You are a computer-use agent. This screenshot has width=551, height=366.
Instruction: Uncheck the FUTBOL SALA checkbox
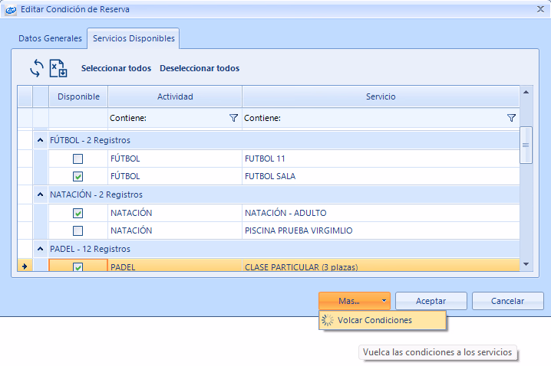click(x=78, y=176)
